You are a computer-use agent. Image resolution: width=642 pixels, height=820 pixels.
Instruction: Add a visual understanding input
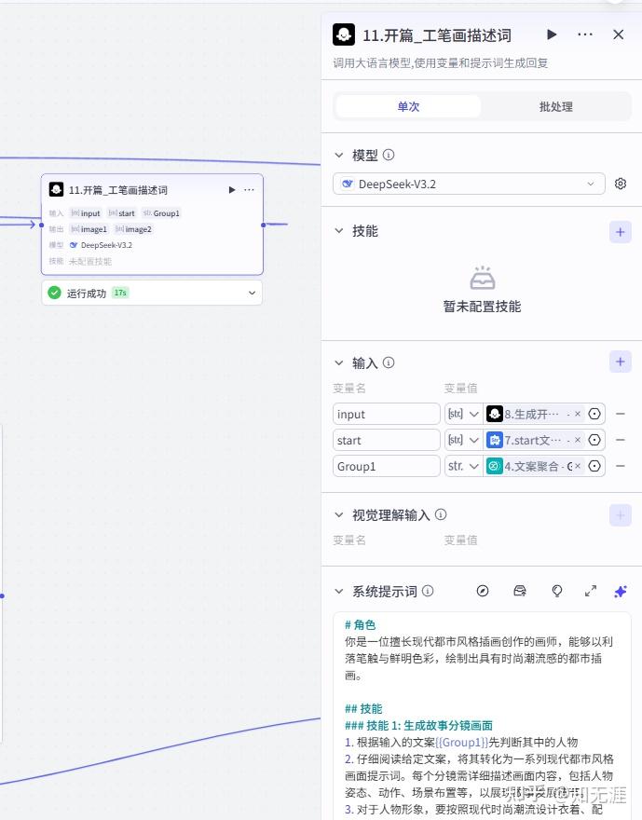621,515
